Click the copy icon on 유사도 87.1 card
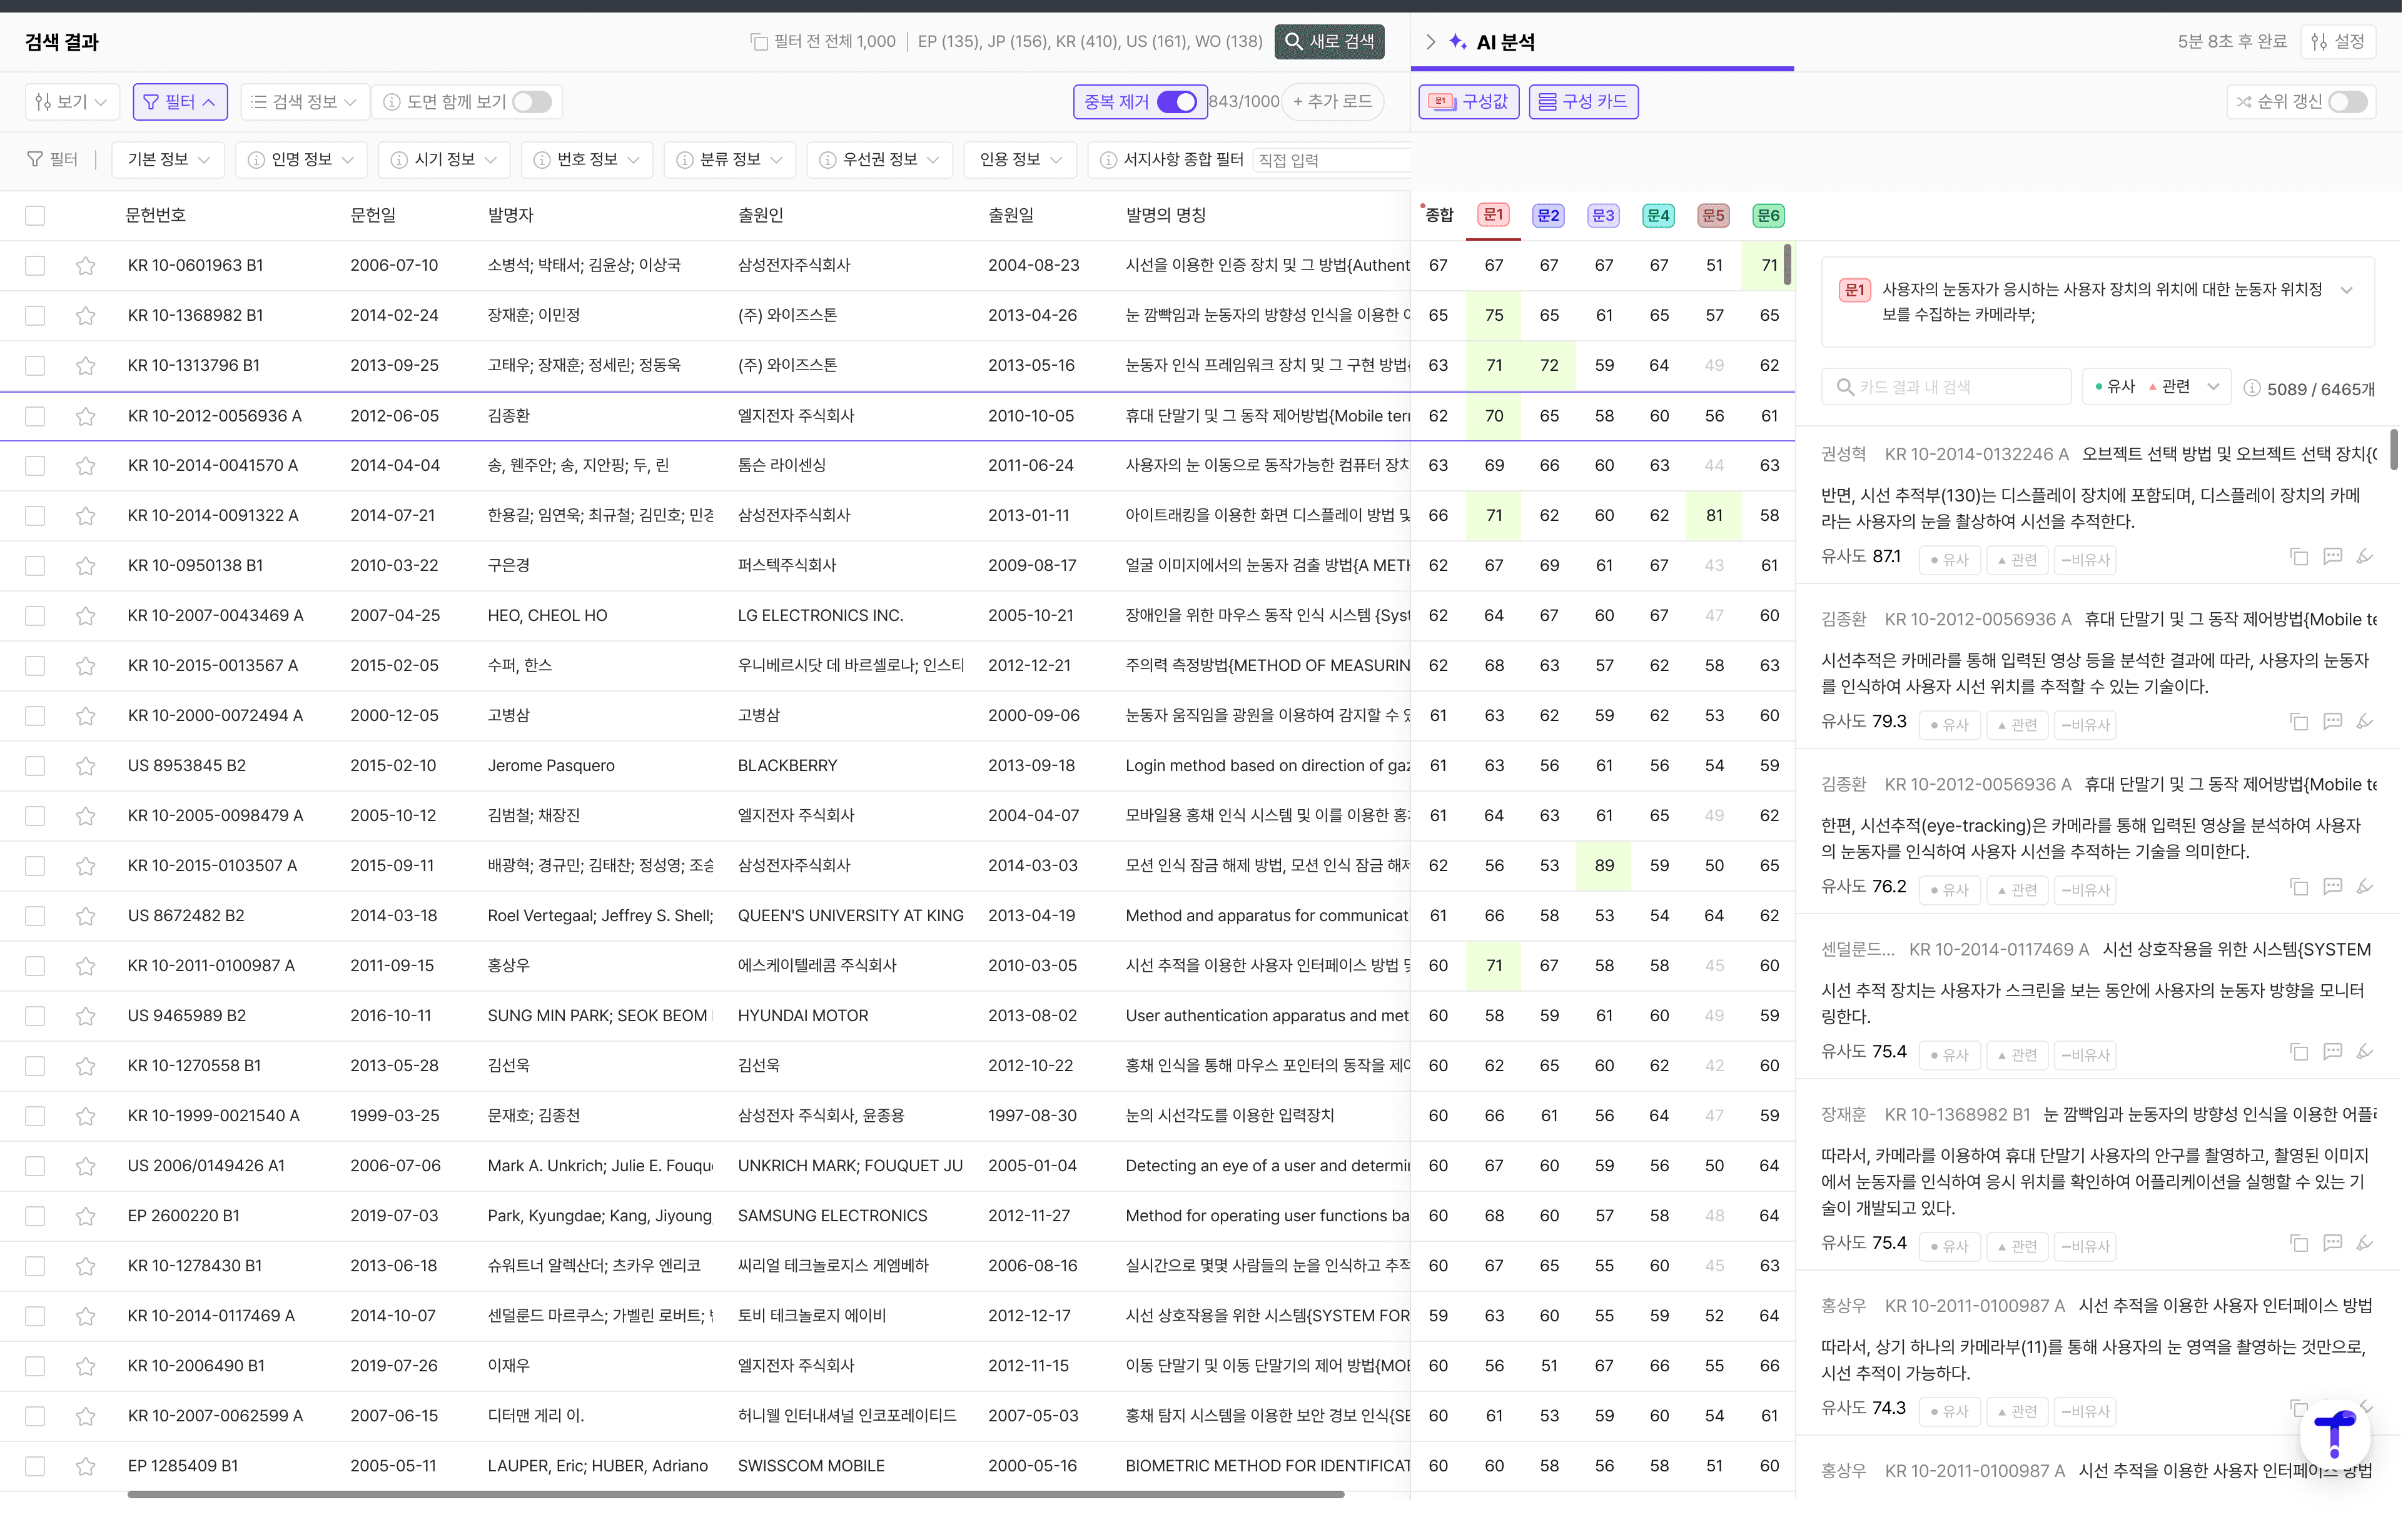The width and height of the screenshot is (2408, 1517). click(x=2299, y=557)
